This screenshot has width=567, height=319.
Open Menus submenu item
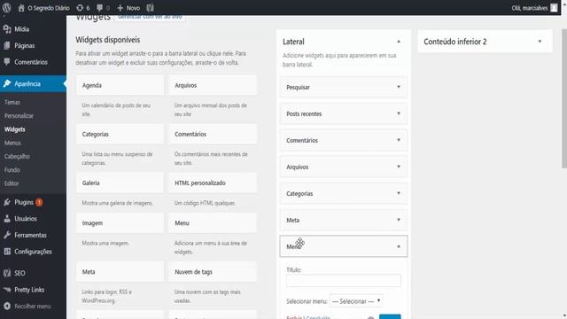[12, 143]
